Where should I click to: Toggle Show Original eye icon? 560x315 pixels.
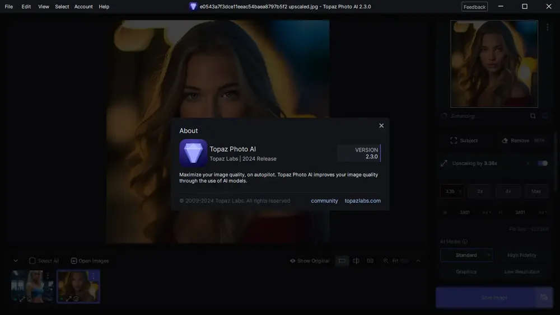point(292,261)
